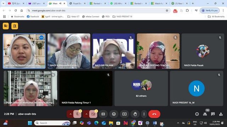Screen dimensions: 227x127
Task: Open the Facebook bookmark link
Action: [33, 17]
